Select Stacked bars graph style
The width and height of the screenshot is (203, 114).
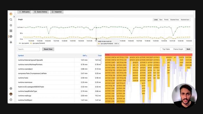pos(185,20)
